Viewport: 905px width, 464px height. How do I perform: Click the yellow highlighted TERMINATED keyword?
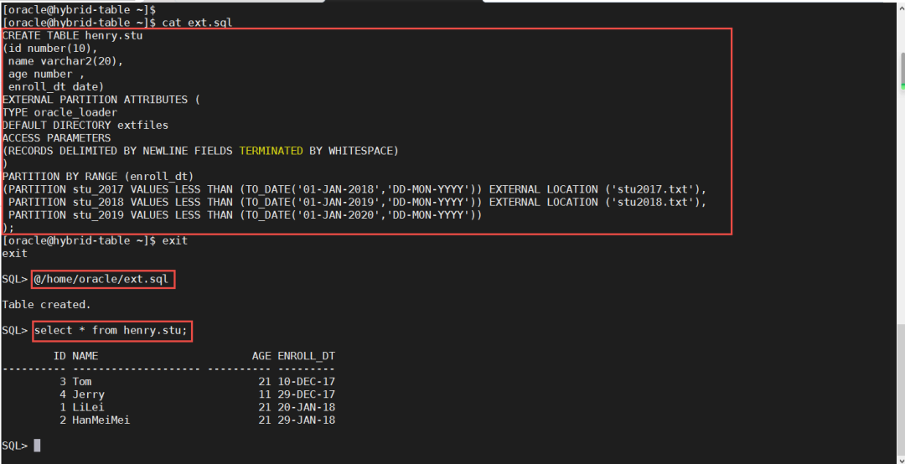[x=271, y=151]
